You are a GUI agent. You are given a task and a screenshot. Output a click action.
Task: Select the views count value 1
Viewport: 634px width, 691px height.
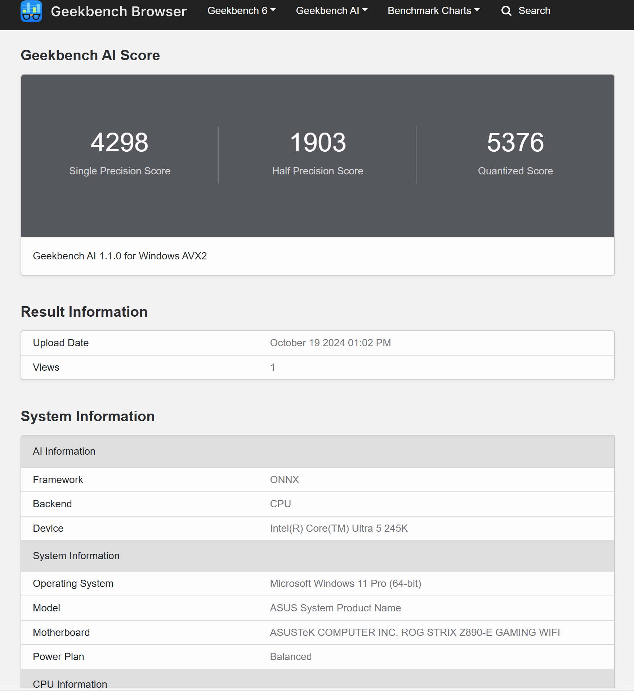coord(273,367)
